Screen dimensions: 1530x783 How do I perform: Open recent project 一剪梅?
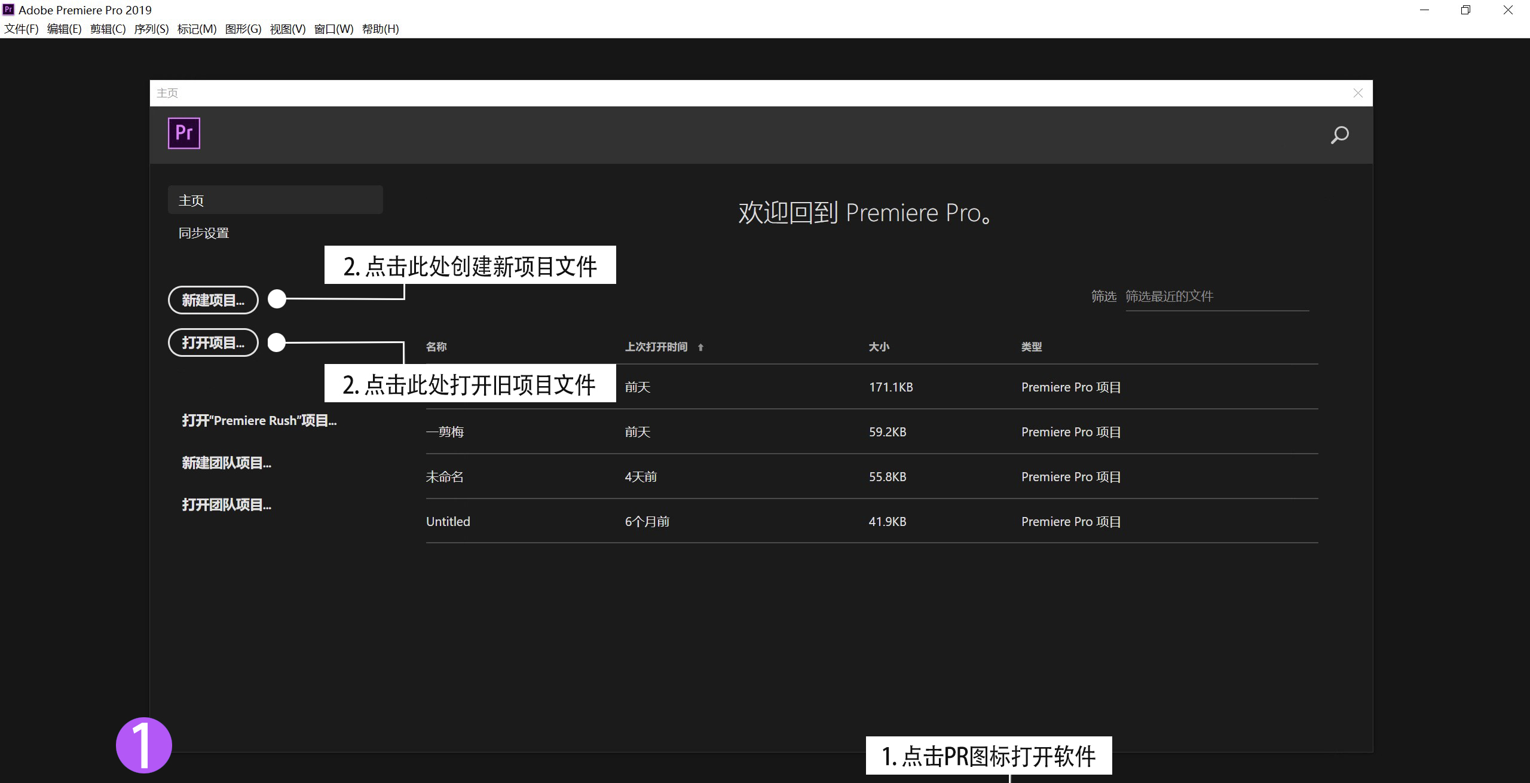(x=445, y=432)
